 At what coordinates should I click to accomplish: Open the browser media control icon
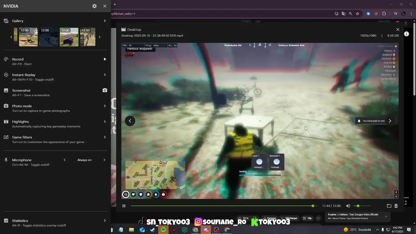click(396, 14)
